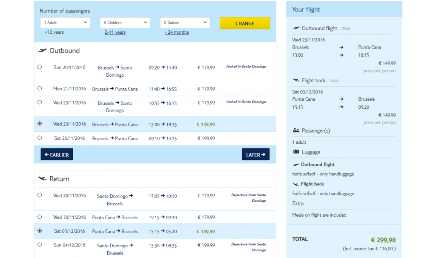Image resolution: width=436 pixels, height=258 pixels.
Task: Click plane icon beside bold Flight back luggage
Action: click(x=296, y=184)
